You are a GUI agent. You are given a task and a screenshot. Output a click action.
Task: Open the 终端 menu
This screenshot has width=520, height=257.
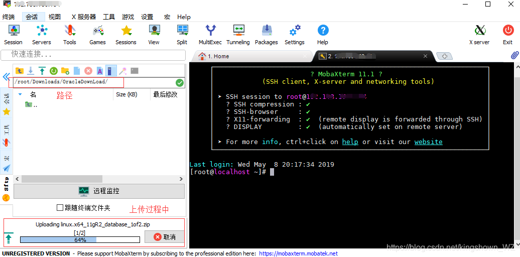coord(9,17)
